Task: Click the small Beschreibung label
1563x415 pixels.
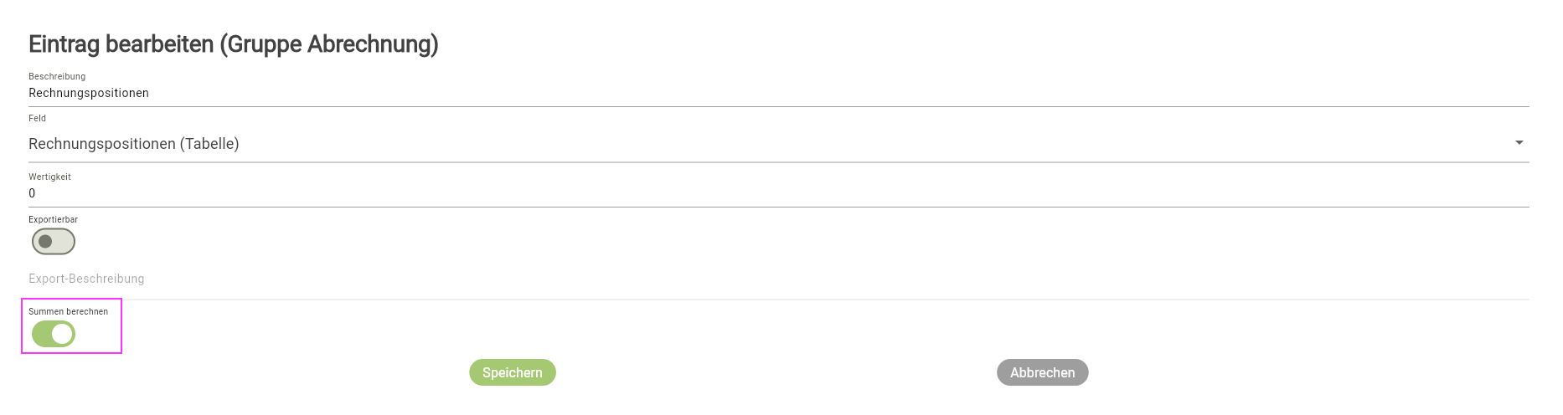Action: [57, 76]
